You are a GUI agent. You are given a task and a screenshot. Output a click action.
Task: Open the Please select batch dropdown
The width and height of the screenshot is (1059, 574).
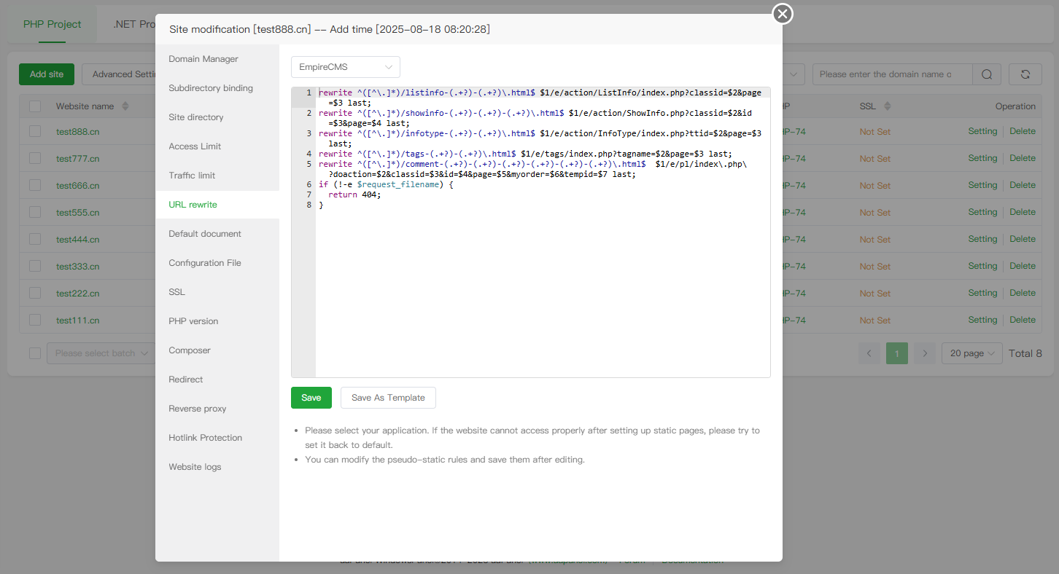(x=101, y=353)
